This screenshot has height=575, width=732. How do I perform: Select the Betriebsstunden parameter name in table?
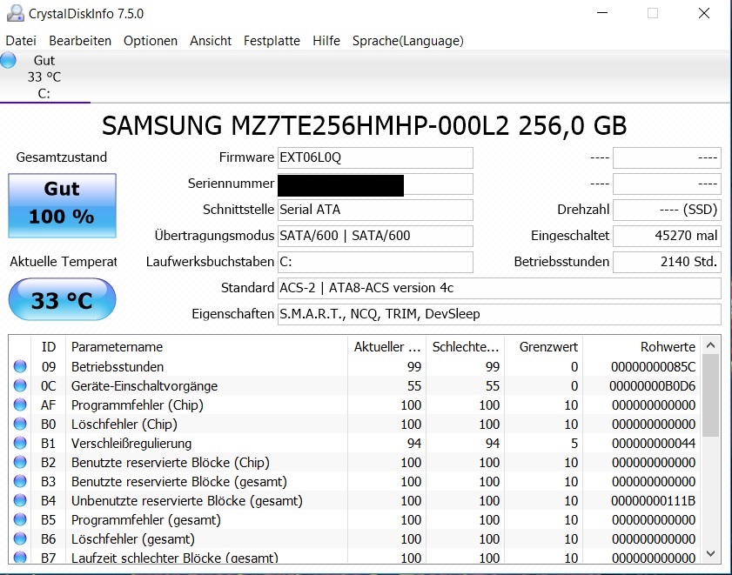118,367
